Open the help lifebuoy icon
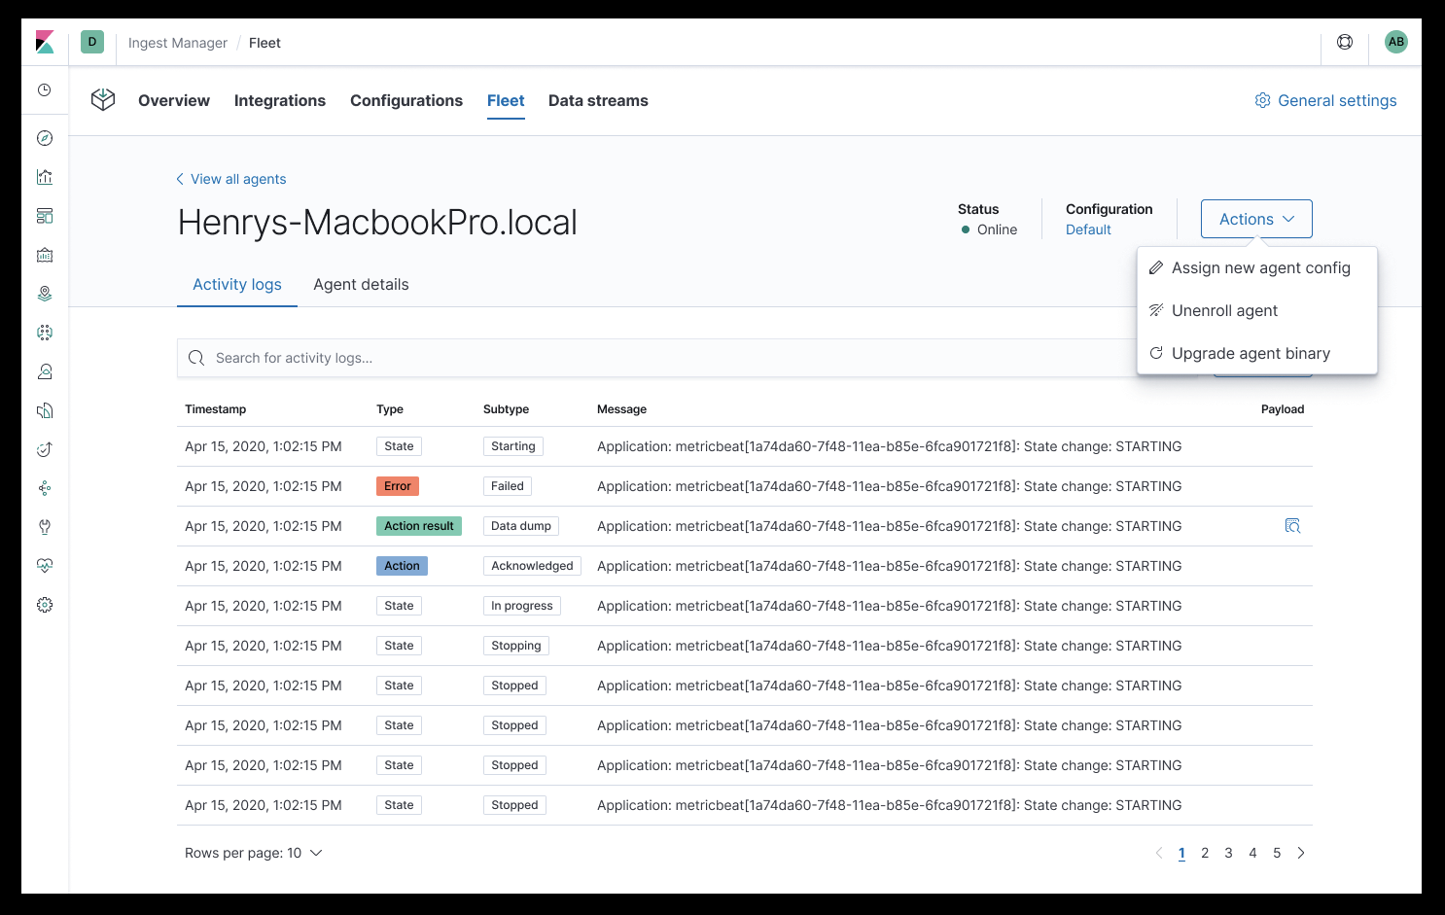 [1345, 42]
